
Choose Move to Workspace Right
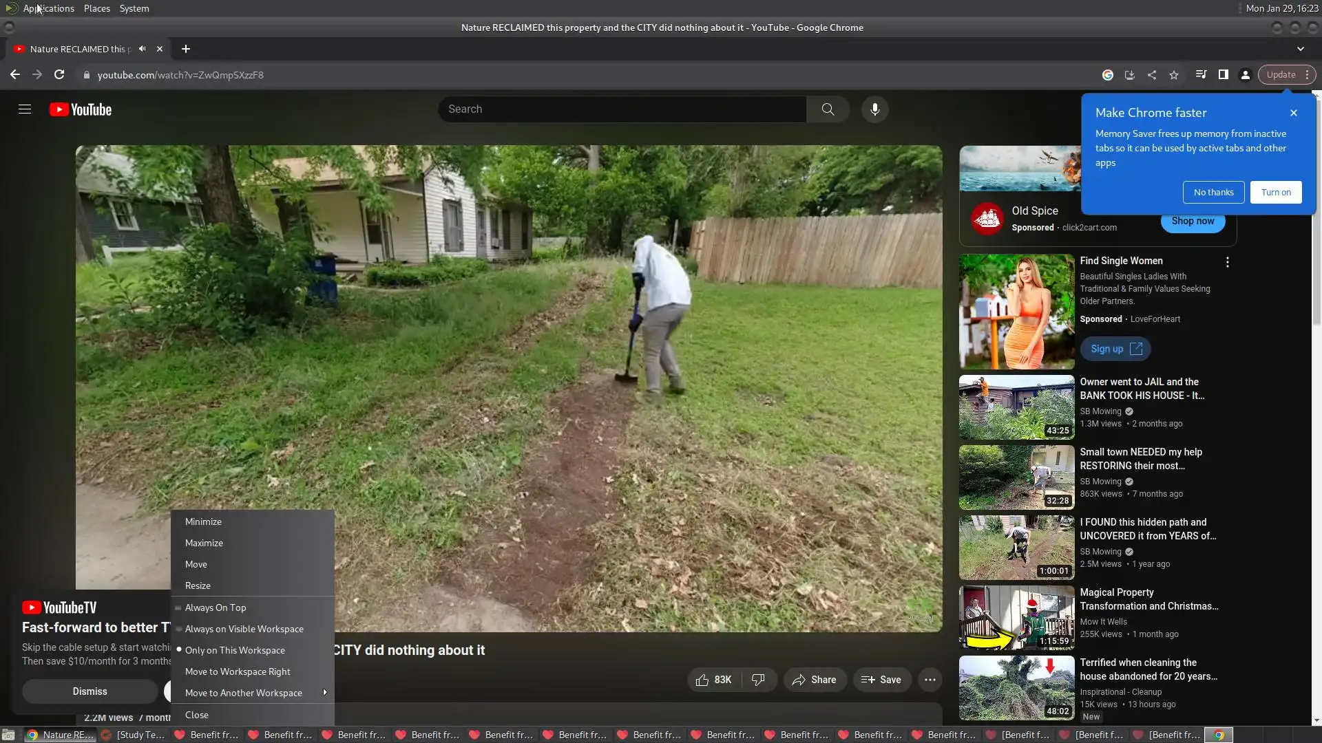238,671
